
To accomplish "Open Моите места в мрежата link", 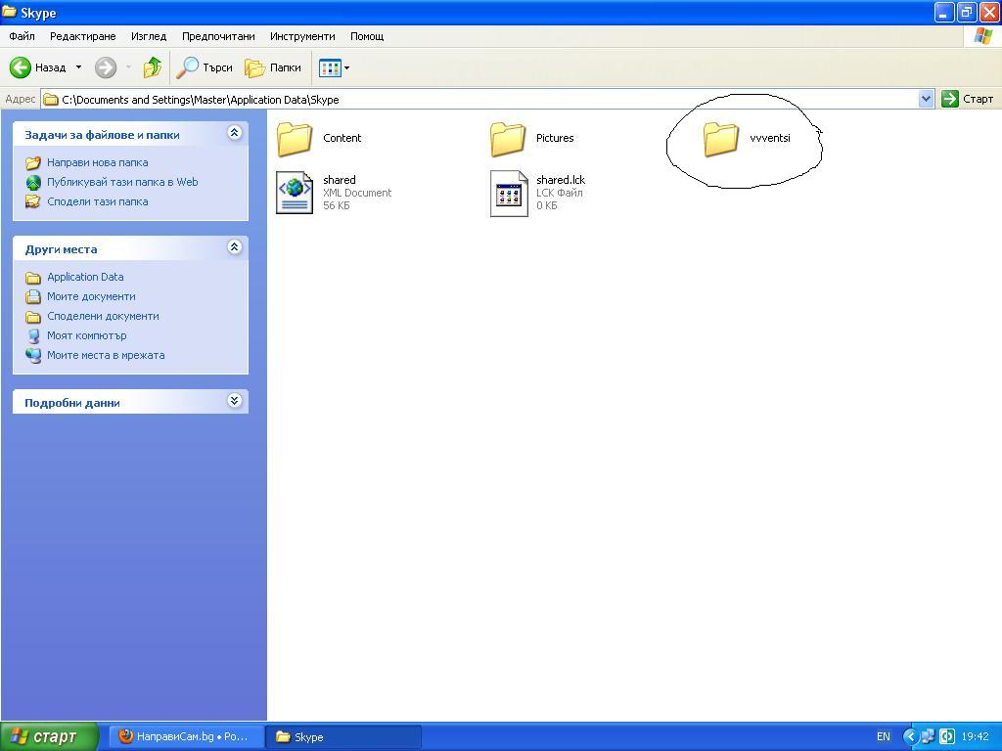I will pyautogui.click(x=106, y=355).
